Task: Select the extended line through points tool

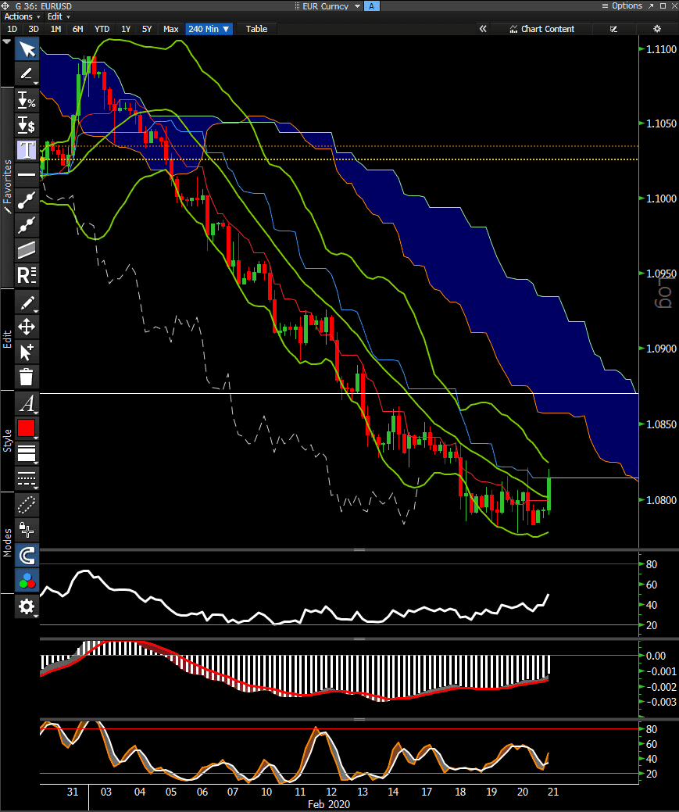Action: pos(27,225)
